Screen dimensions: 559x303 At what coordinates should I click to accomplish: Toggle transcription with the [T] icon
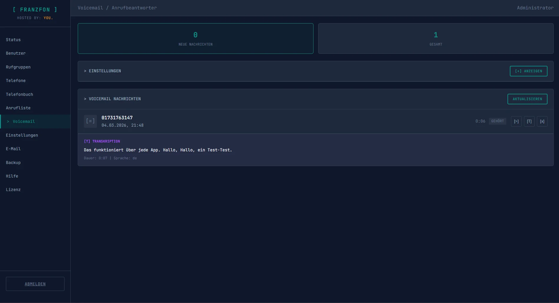click(x=529, y=121)
